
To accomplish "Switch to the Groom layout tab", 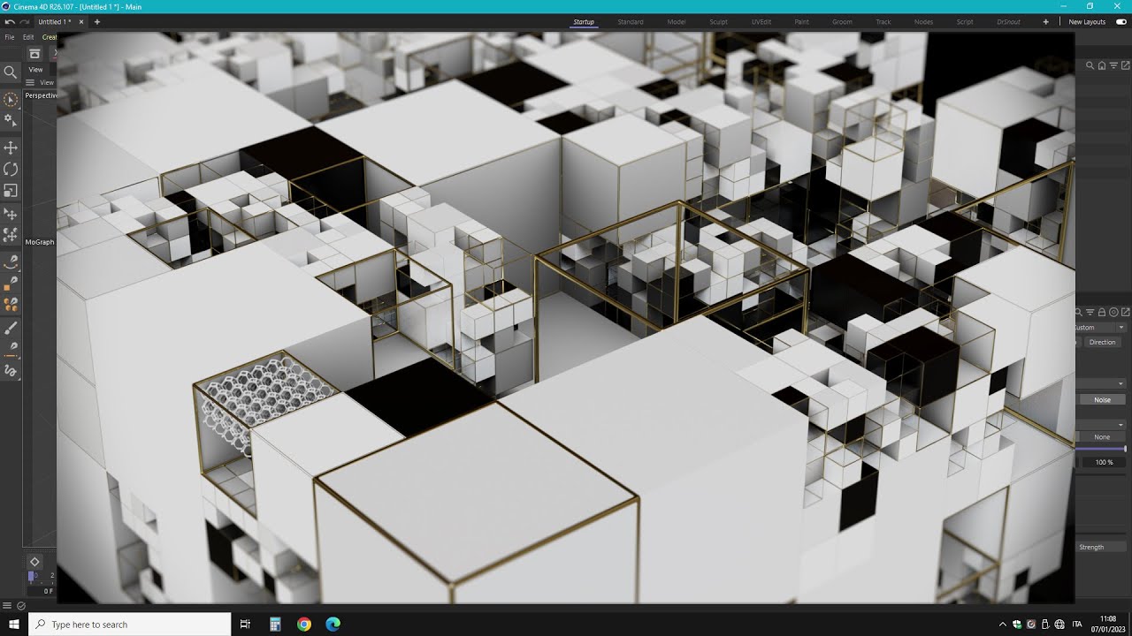I will [x=842, y=22].
